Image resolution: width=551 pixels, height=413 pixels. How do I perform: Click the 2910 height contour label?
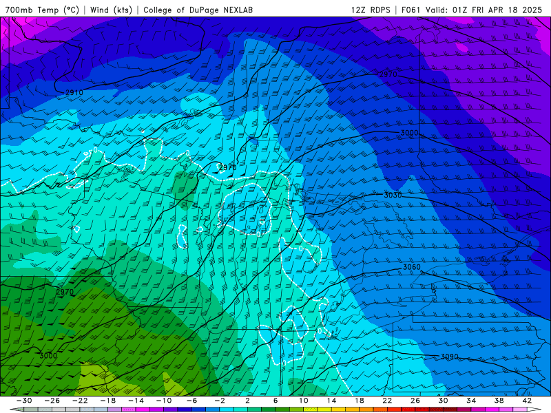click(74, 92)
